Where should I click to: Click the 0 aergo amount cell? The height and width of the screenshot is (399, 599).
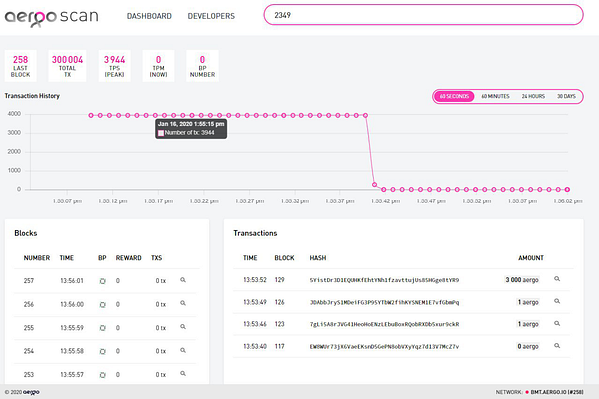(x=528, y=346)
